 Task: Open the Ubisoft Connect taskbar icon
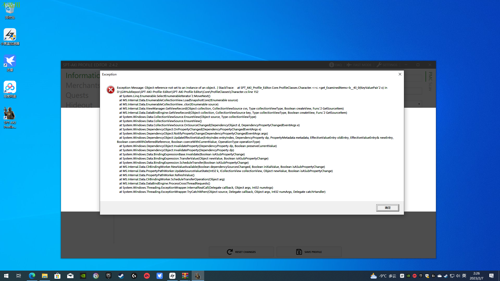point(96,276)
